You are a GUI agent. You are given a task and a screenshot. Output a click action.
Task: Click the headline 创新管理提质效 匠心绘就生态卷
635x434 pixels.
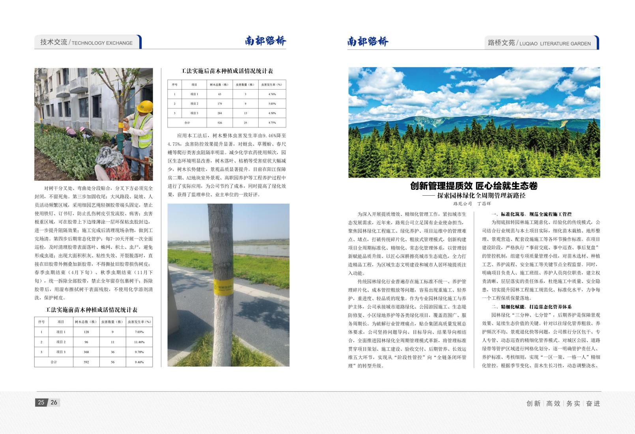(474, 186)
